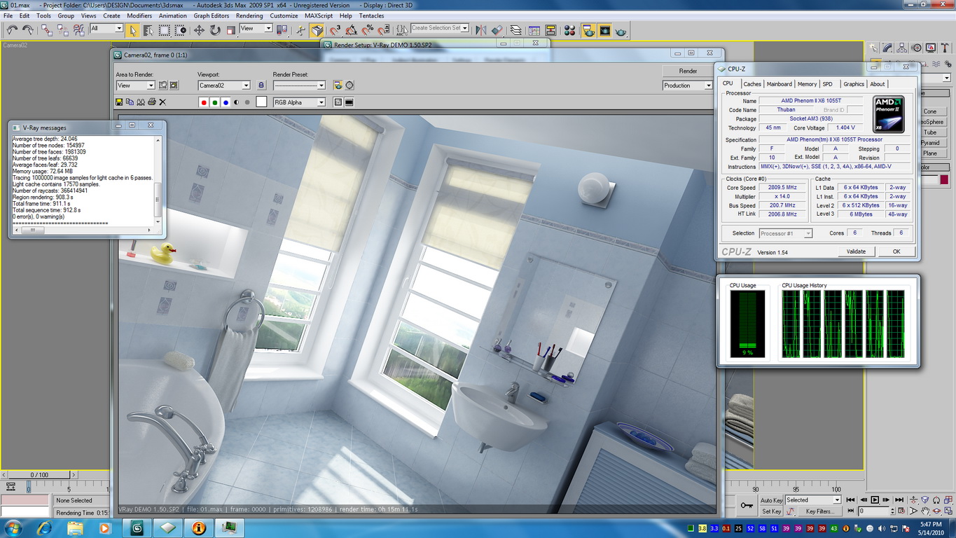Expand the Render Preset dropdown
This screenshot has width=956, height=538.
point(300,85)
